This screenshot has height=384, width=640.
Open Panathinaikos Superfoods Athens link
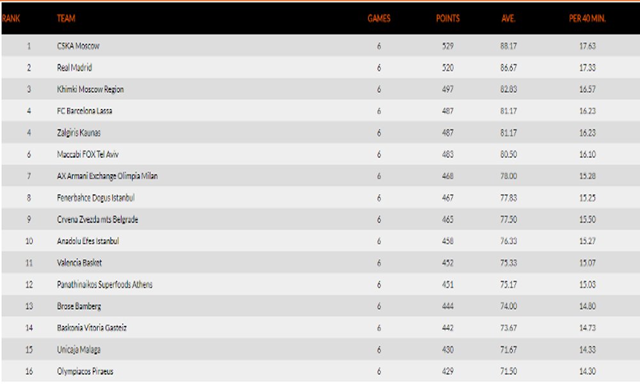(x=104, y=285)
